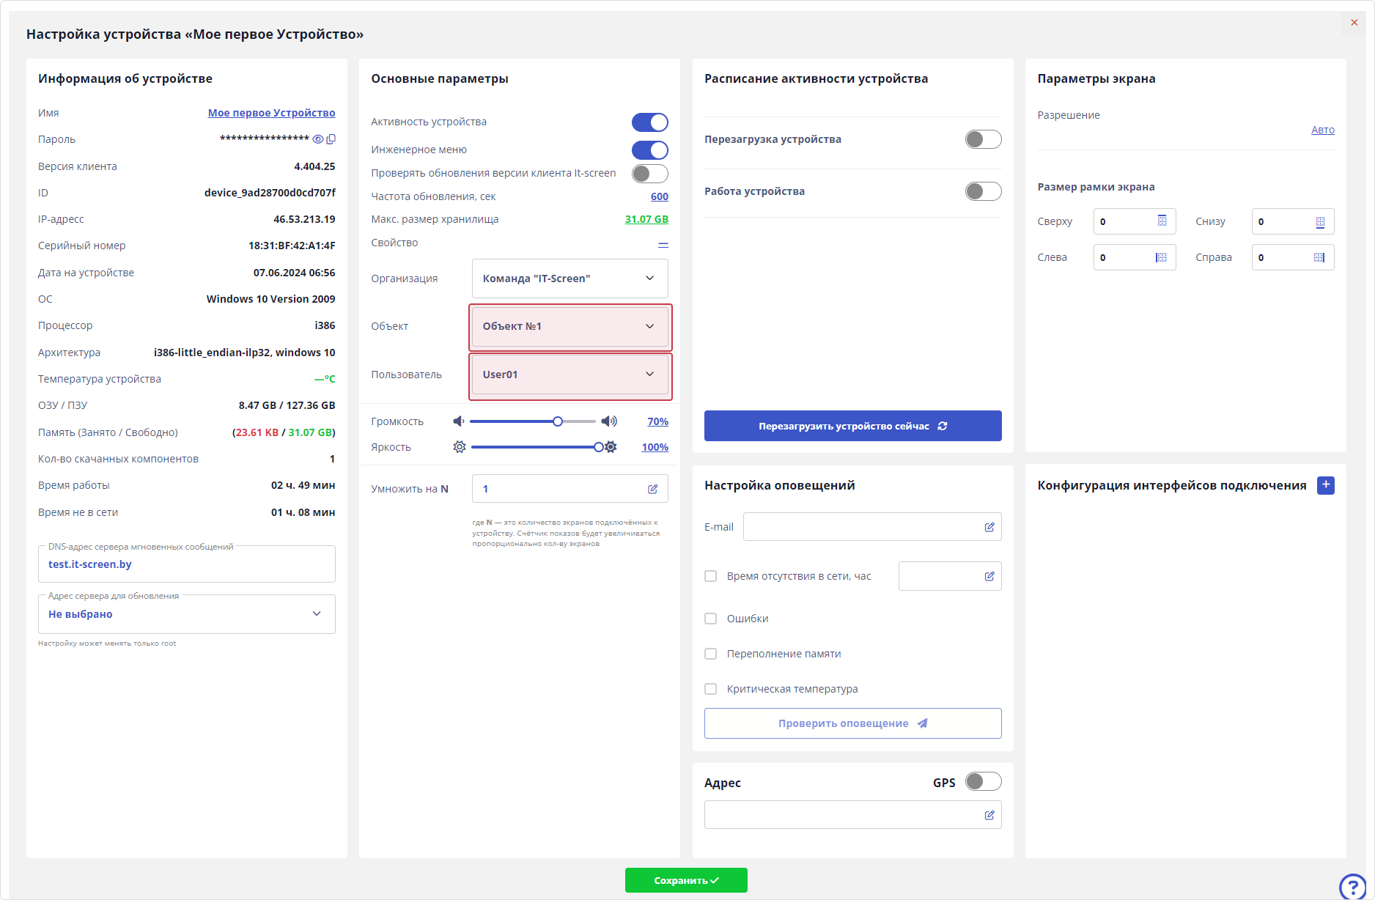Add a connection interface configuration with plus
This screenshot has width=1375, height=900.
pos(1325,485)
